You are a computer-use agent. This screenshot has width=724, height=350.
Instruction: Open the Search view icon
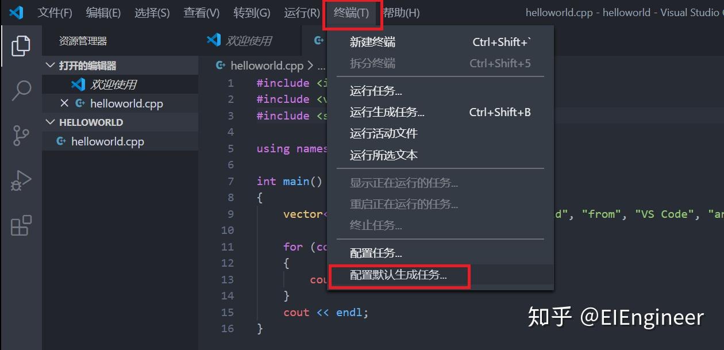(x=21, y=91)
